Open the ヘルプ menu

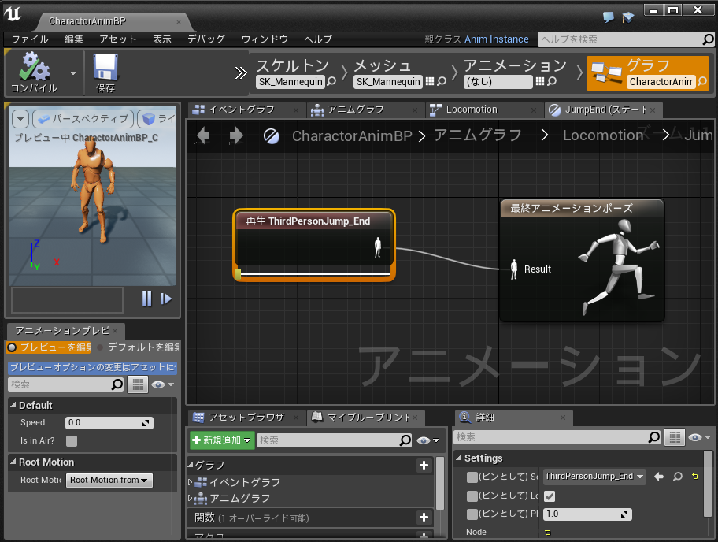click(318, 39)
